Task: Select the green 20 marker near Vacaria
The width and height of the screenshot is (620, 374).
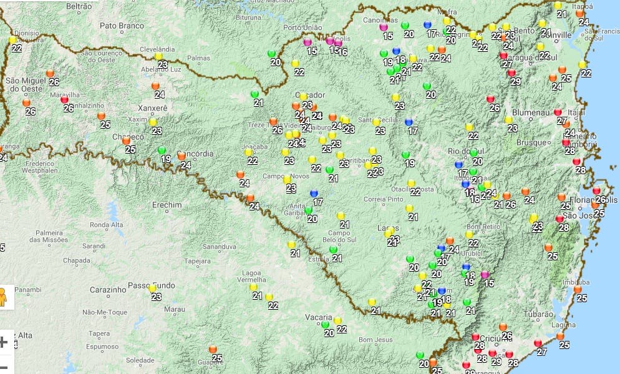Action: [x=325, y=324]
